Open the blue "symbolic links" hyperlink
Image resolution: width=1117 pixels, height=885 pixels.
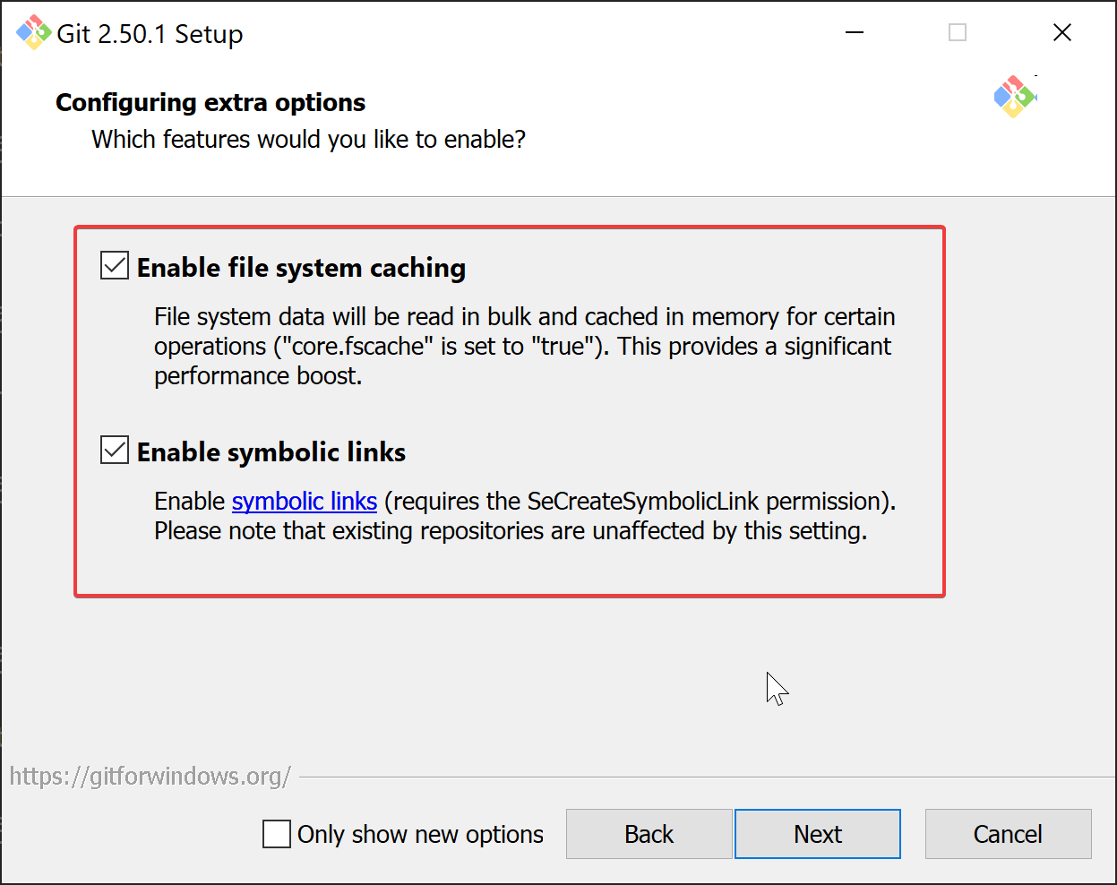click(x=304, y=501)
